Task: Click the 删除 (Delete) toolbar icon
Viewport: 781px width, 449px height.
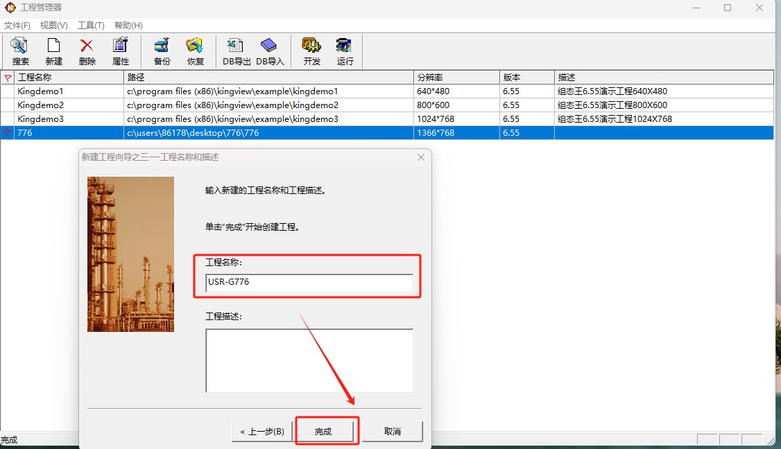Action: point(87,51)
